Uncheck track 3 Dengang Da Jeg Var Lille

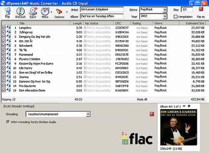pyautogui.click(x=4, y=36)
